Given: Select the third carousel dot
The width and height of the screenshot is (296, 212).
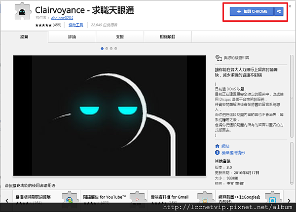Looking at the screenshot, I should click(111, 48).
